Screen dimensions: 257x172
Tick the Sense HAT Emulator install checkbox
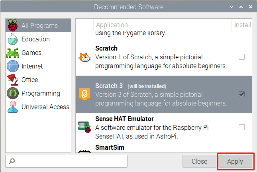[x=241, y=127]
